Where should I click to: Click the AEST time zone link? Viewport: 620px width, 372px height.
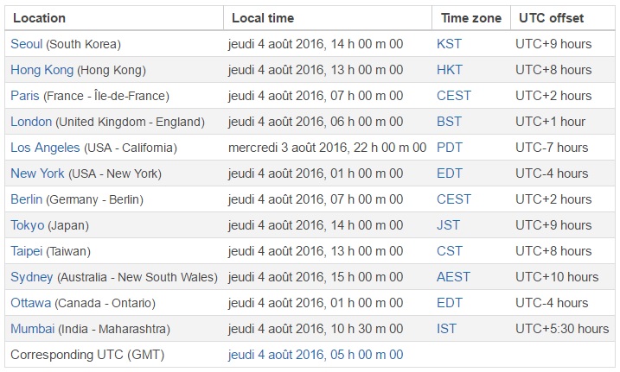(x=453, y=277)
